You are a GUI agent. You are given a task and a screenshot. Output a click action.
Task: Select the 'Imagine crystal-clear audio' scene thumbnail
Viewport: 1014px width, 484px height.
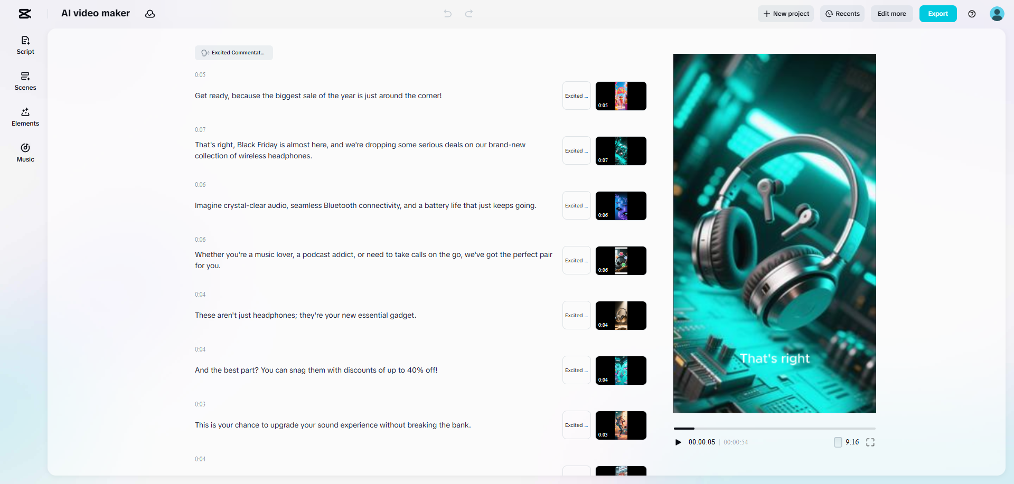coord(621,206)
